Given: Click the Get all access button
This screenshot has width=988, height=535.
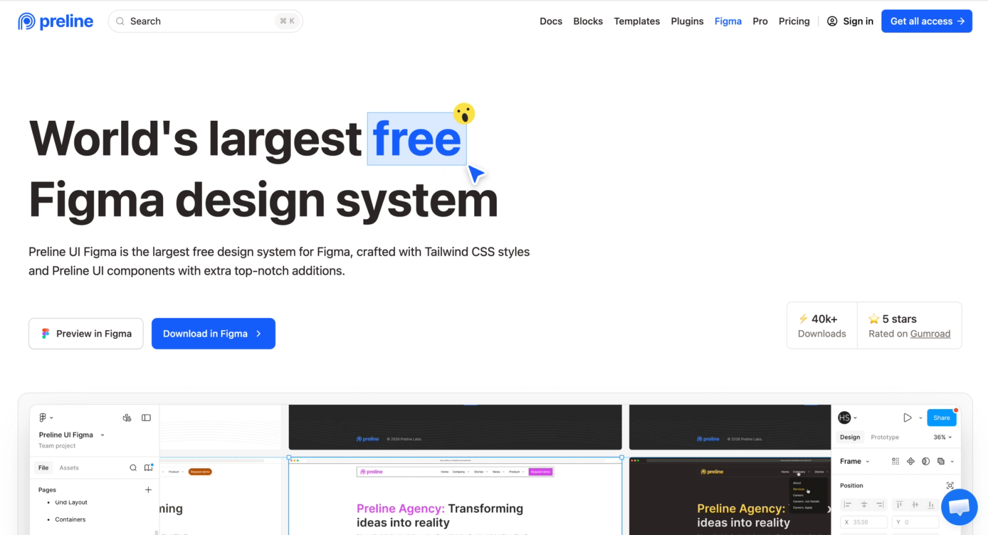Looking at the screenshot, I should [927, 21].
